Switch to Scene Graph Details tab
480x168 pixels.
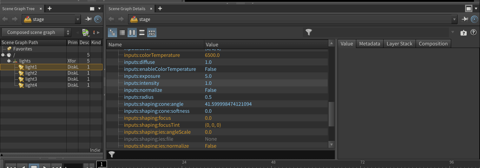pyautogui.click(x=127, y=9)
